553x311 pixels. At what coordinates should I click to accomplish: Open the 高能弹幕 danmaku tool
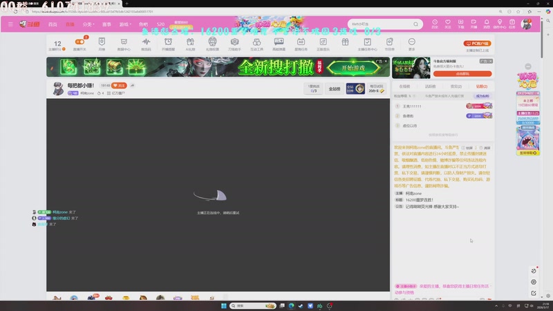pos(279,44)
